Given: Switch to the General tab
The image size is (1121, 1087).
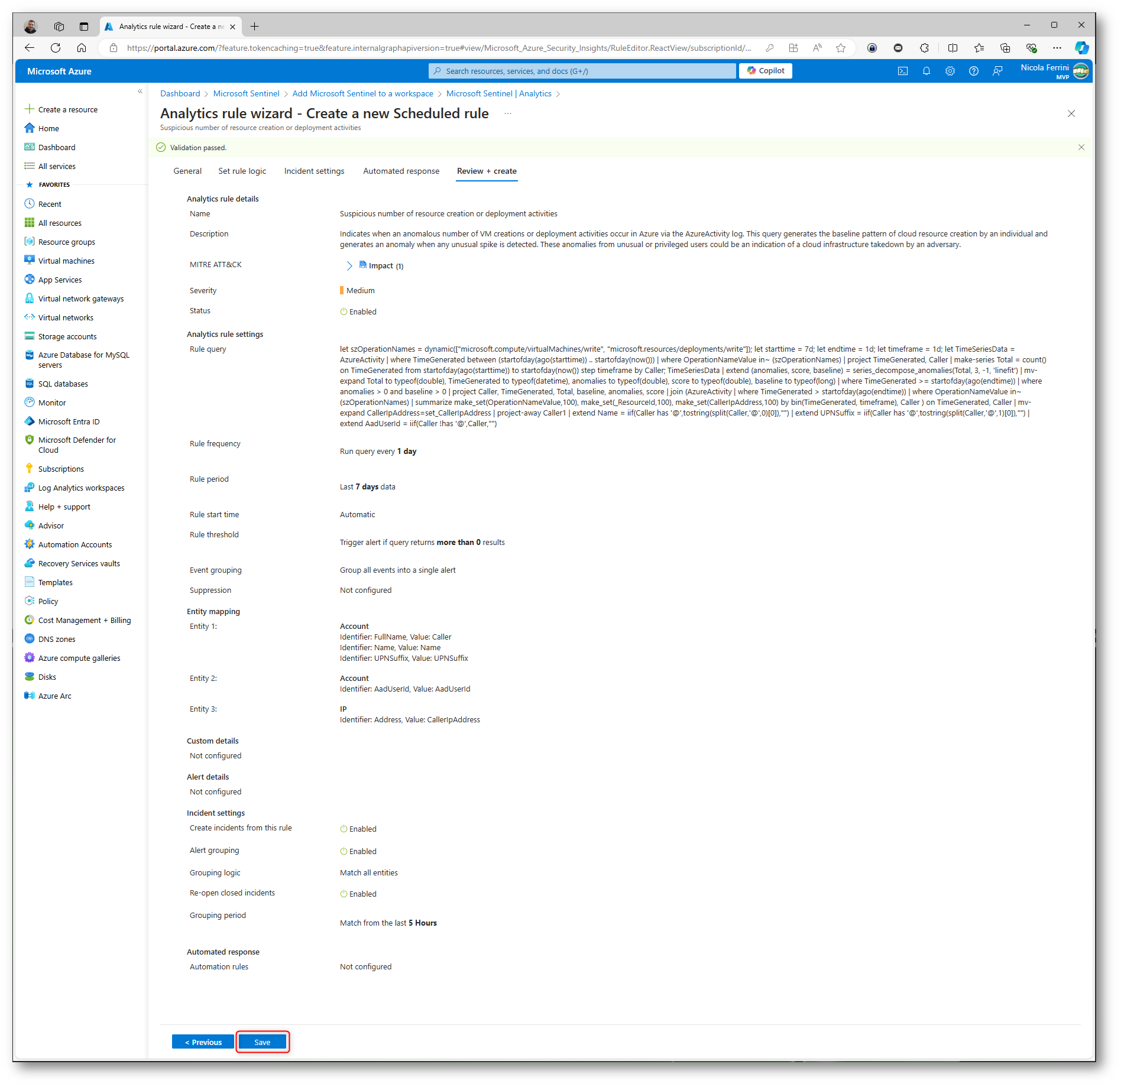Looking at the screenshot, I should 187,171.
